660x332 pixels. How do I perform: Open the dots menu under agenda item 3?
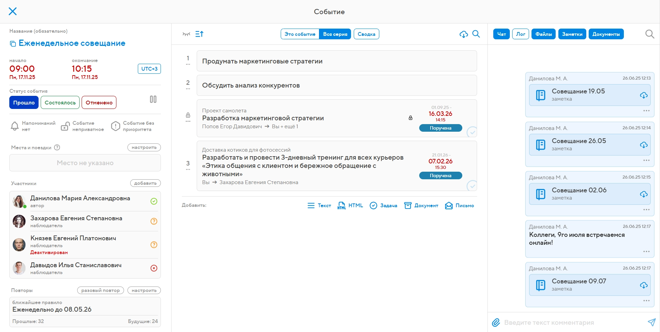(x=188, y=169)
